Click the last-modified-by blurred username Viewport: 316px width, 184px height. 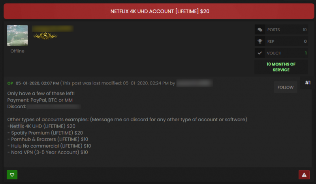click(194, 83)
